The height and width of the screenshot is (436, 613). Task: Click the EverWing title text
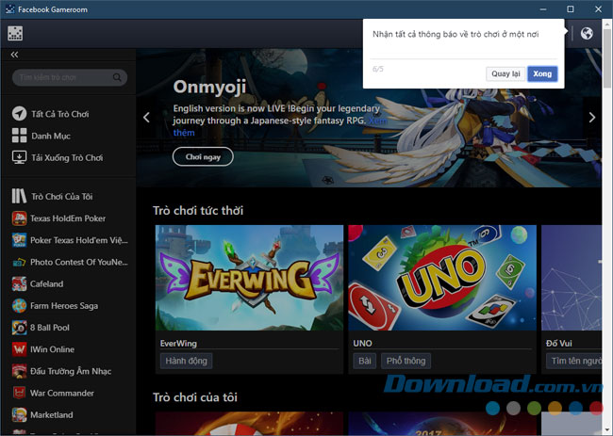(178, 343)
